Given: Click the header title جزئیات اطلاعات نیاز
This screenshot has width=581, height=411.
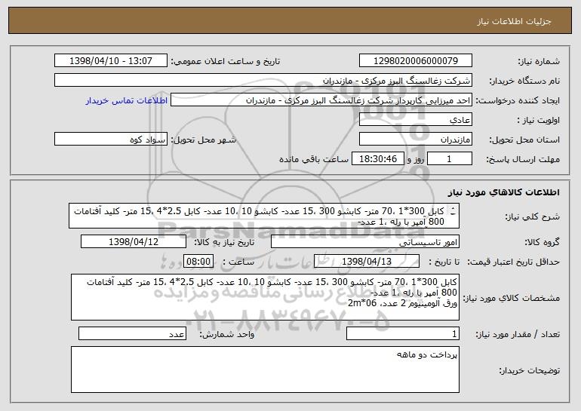Looking at the screenshot, I should [514, 21].
